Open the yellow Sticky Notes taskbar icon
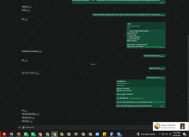 pos(104,134)
